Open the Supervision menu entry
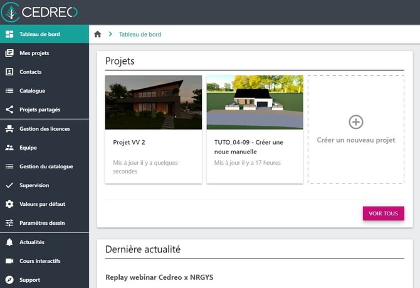The image size is (420, 288). coord(34,185)
